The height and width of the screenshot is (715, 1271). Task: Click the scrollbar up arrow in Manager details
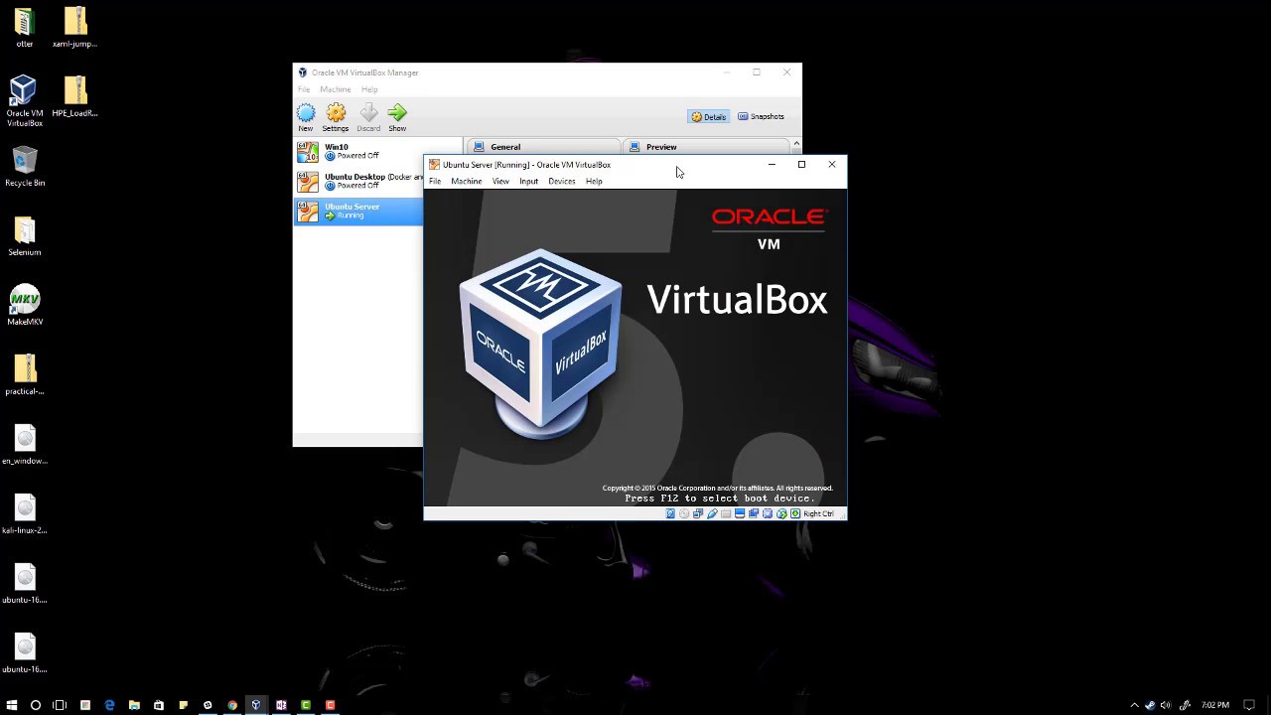pos(796,145)
